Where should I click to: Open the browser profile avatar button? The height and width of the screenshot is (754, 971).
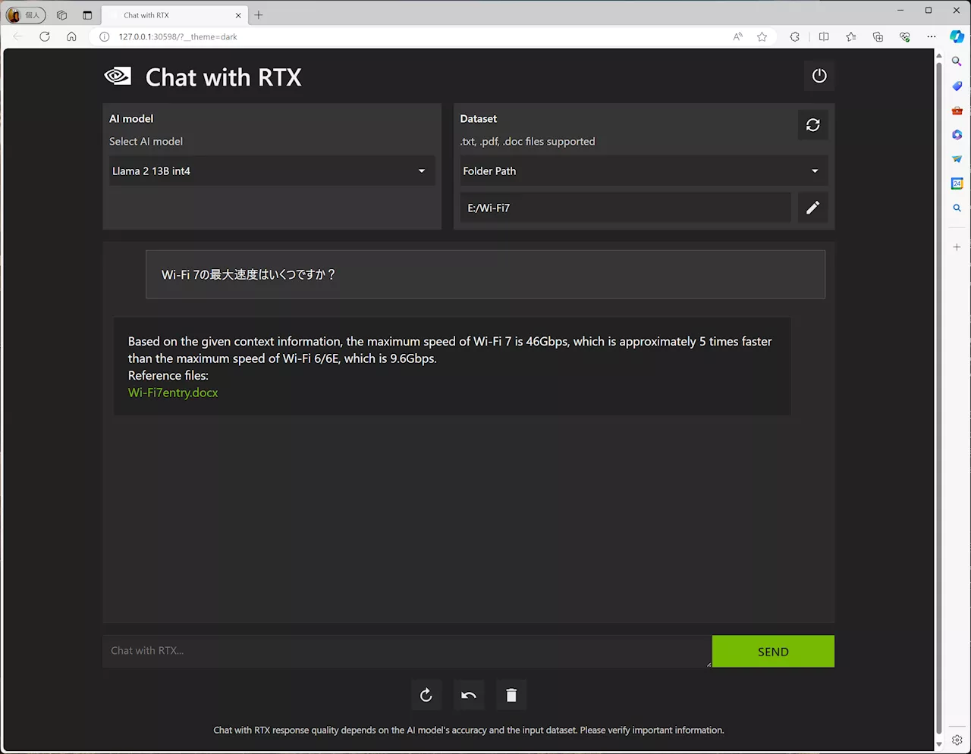[x=25, y=15]
